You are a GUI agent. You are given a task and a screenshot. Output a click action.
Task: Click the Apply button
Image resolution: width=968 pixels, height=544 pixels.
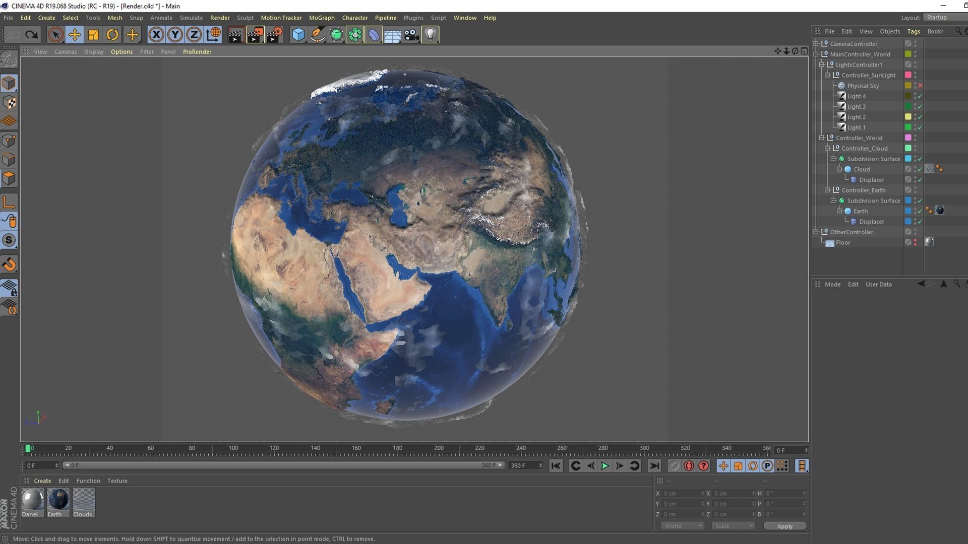tap(784, 526)
